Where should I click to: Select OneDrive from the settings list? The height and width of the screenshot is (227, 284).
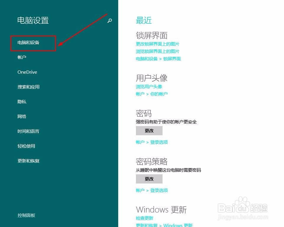pos(27,72)
